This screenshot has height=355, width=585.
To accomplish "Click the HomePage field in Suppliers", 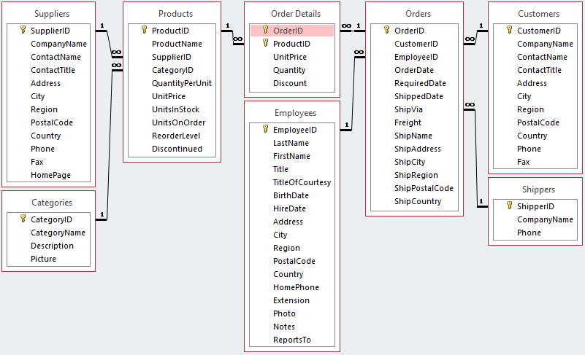I will [x=50, y=175].
